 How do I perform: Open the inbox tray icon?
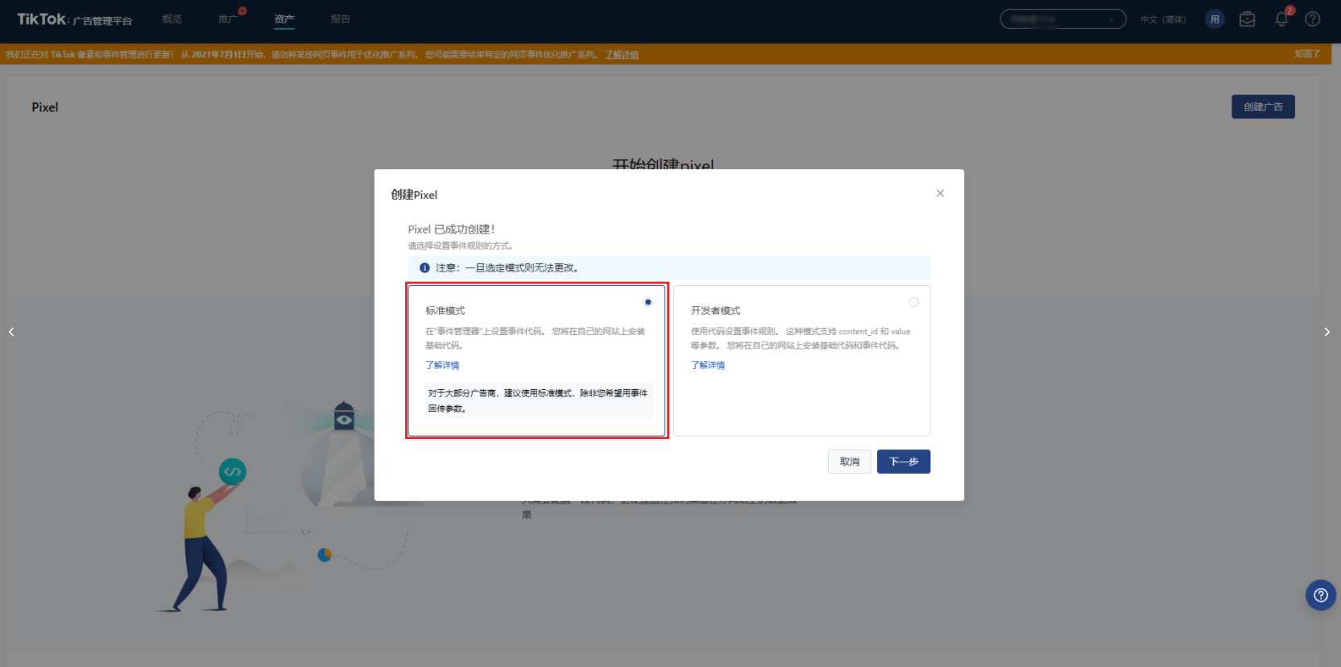coord(1248,19)
